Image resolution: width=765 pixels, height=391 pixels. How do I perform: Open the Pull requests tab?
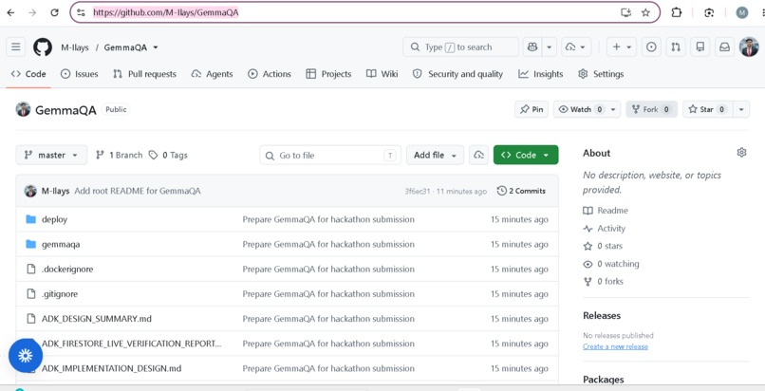click(x=144, y=74)
